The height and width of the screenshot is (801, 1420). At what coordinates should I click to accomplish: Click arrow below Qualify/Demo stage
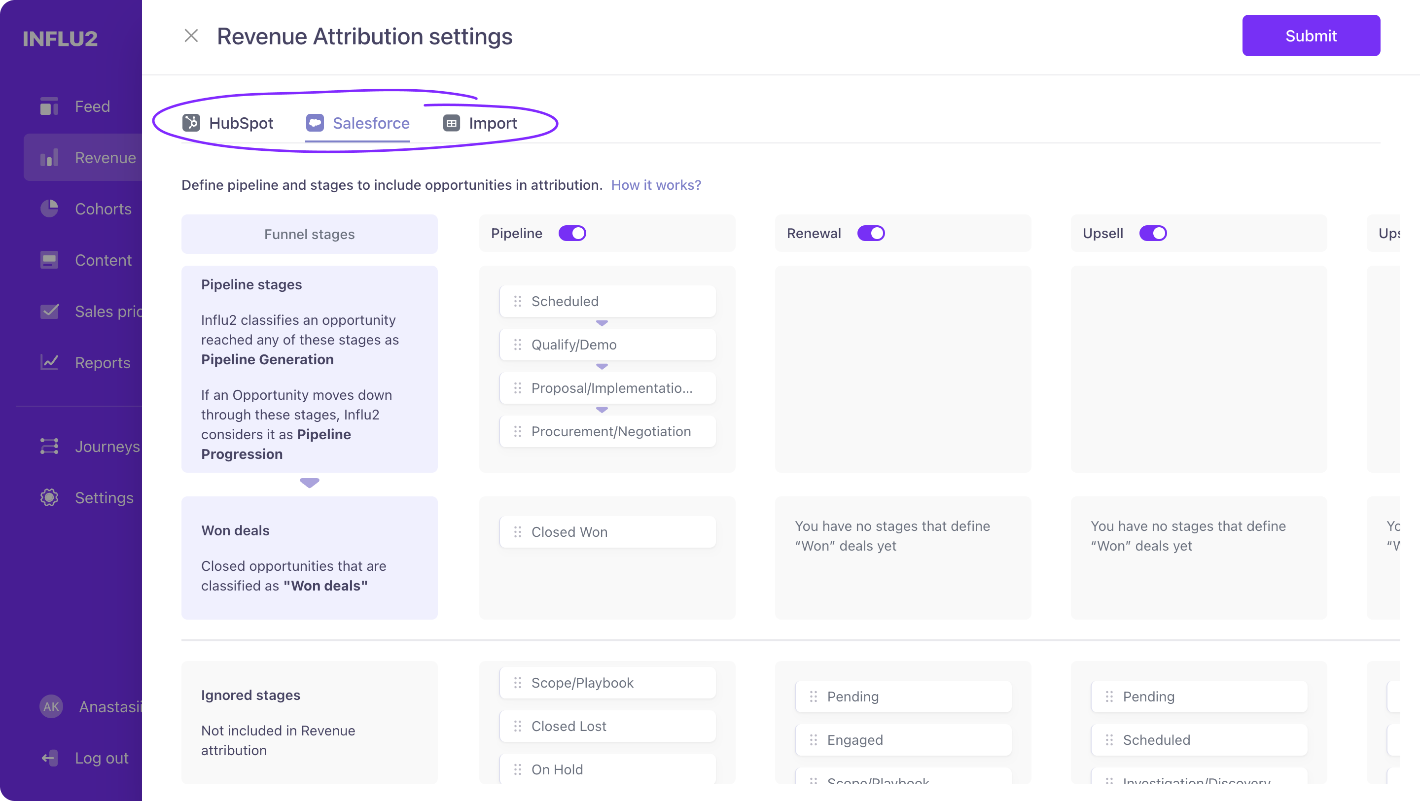click(x=602, y=367)
